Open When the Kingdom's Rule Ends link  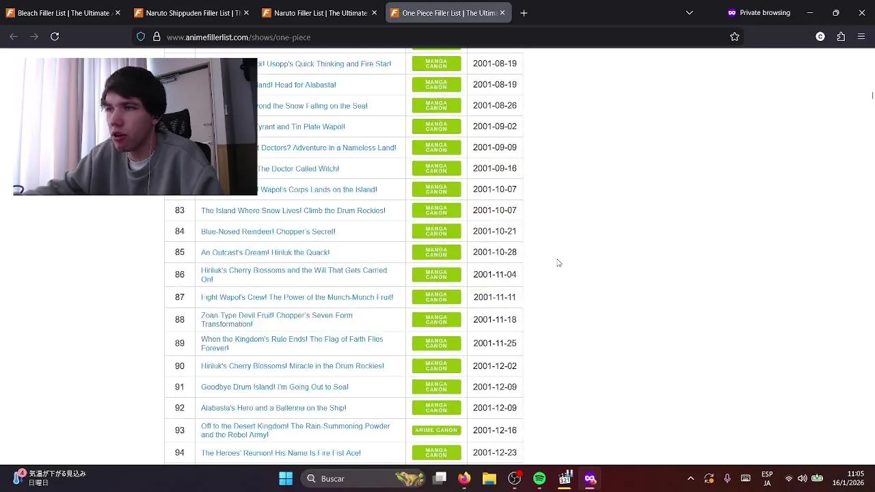pyautogui.click(x=292, y=343)
